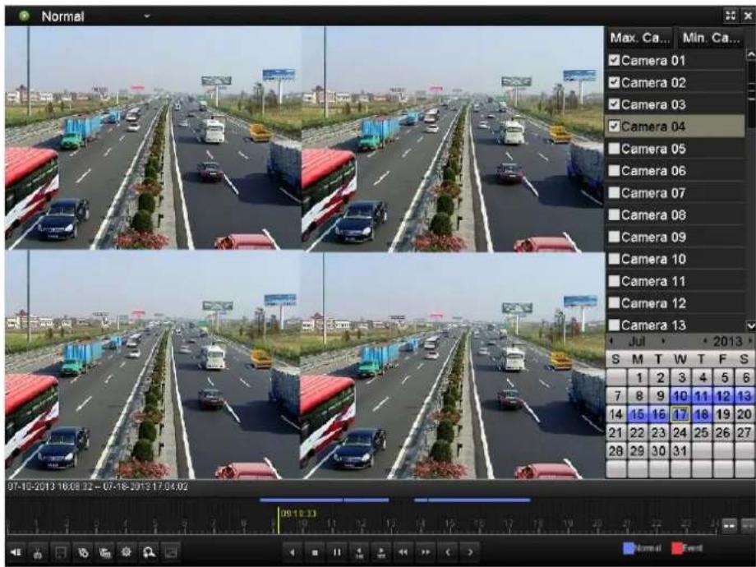756x567 pixels.
Task: Select July 12 in the calendar
Action: pos(723,396)
